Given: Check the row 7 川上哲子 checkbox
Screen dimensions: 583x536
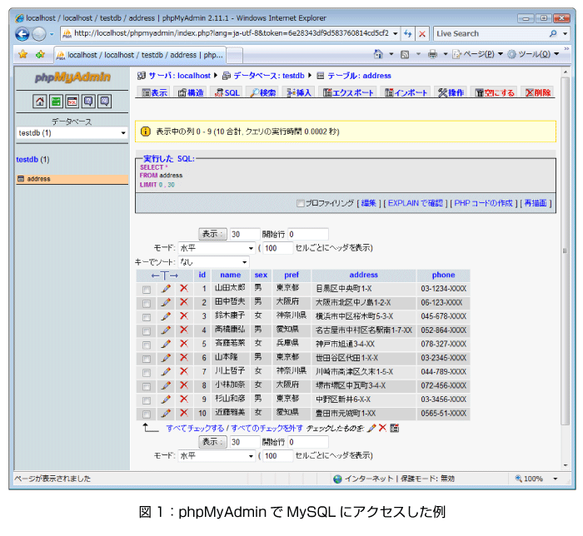Looking at the screenshot, I should pyautogui.click(x=147, y=373).
